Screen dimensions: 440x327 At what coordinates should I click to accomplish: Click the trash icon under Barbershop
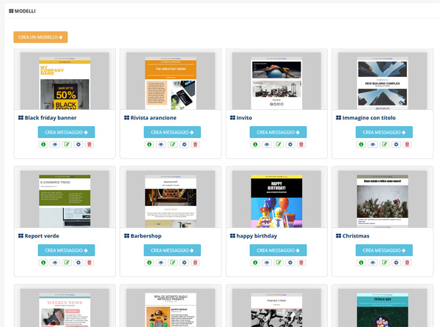coord(196,262)
